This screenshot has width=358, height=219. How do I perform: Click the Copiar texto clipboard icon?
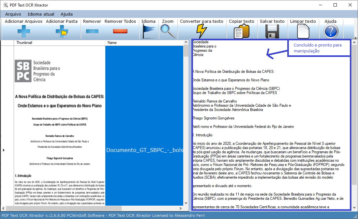pyautogui.click(x=242, y=32)
